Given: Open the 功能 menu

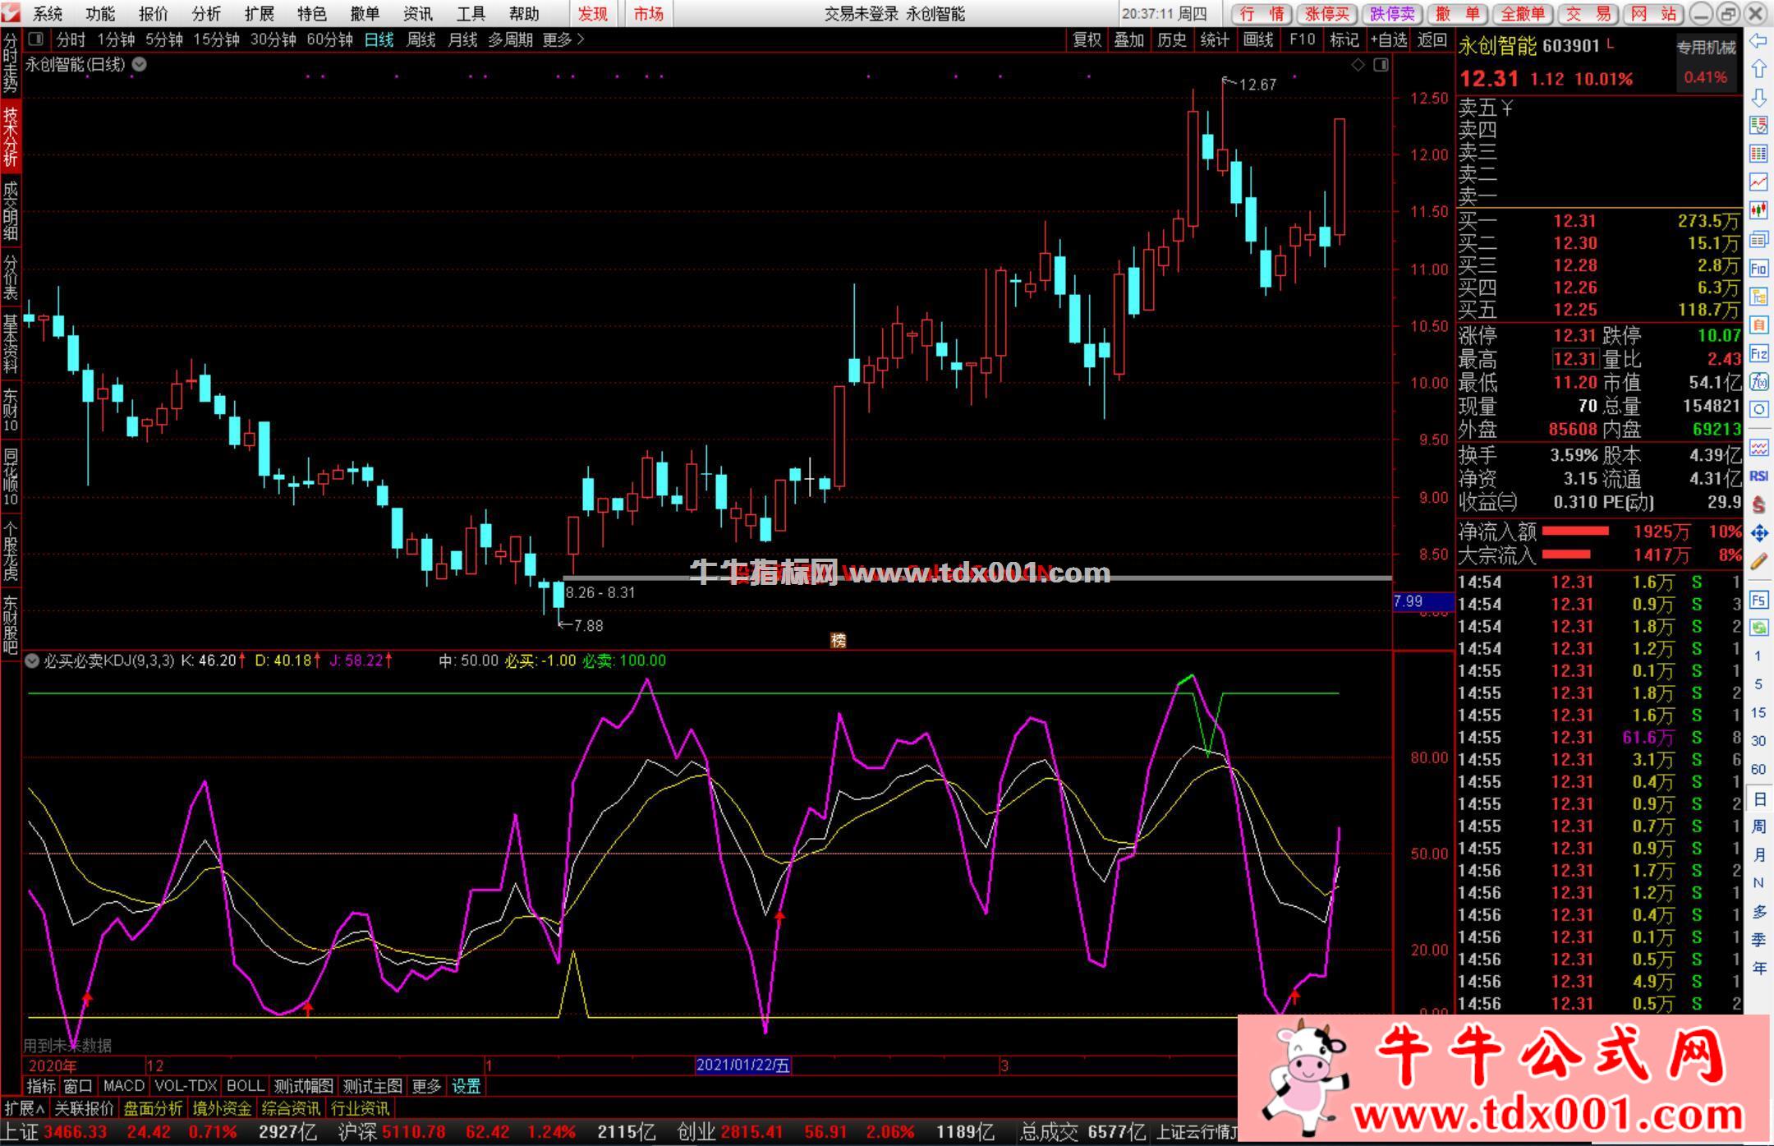Looking at the screenshot, I should click(100, 14).
